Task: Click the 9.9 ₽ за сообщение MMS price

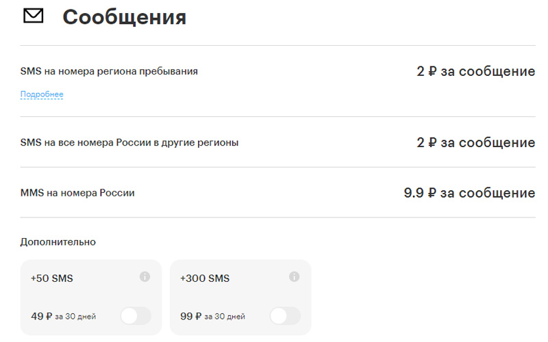Action: [x=469, y=193]
